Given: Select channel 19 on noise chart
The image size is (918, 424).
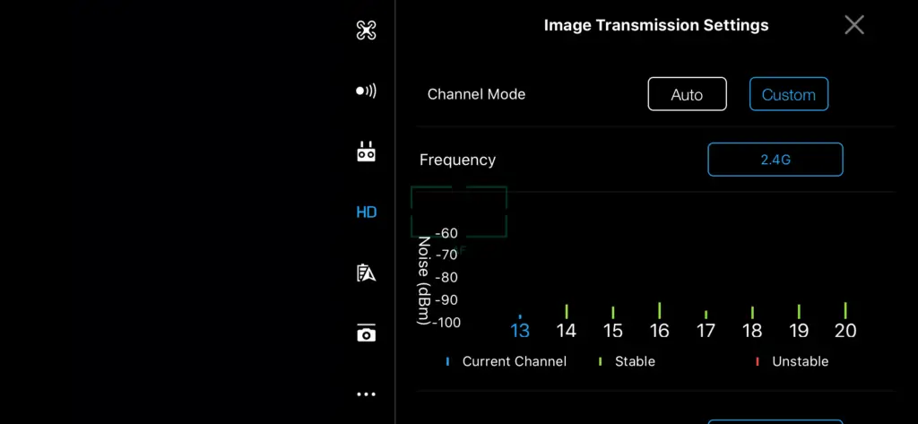Looking at the screenshot, I should (x=799, y=330).
